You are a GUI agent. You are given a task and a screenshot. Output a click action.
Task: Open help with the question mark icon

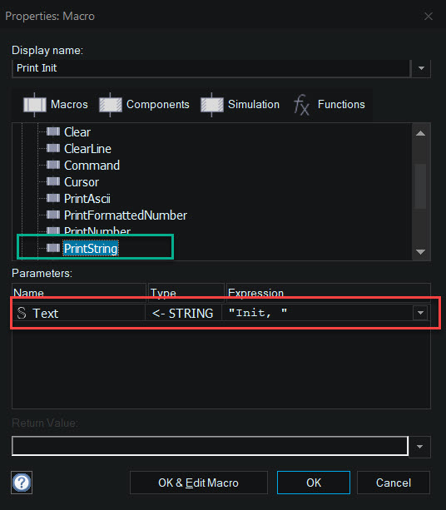coord(22,483)
